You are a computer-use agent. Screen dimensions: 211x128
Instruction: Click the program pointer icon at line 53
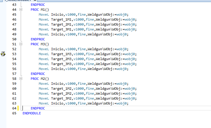(x=3, y=54)
